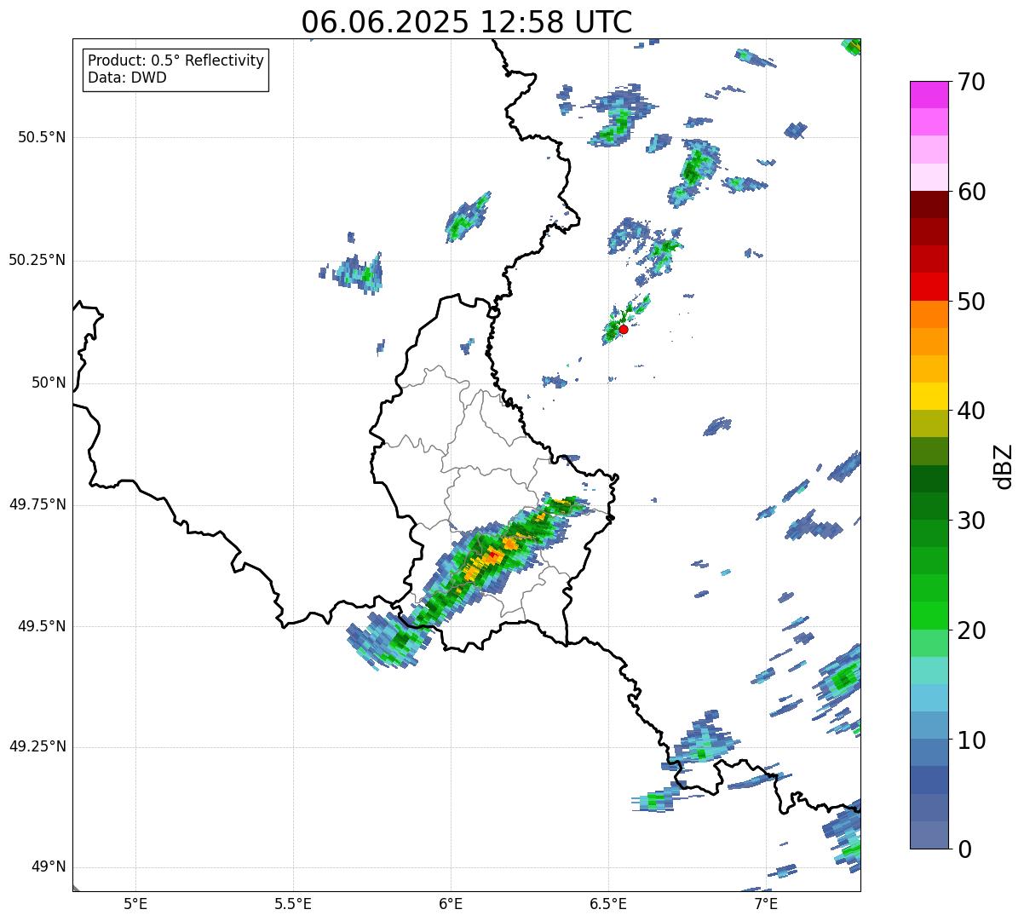Viewport: 1024px width, 921px height.
Task: Click the dark maroon colorbar segment below 60
Action: [929, 204]
